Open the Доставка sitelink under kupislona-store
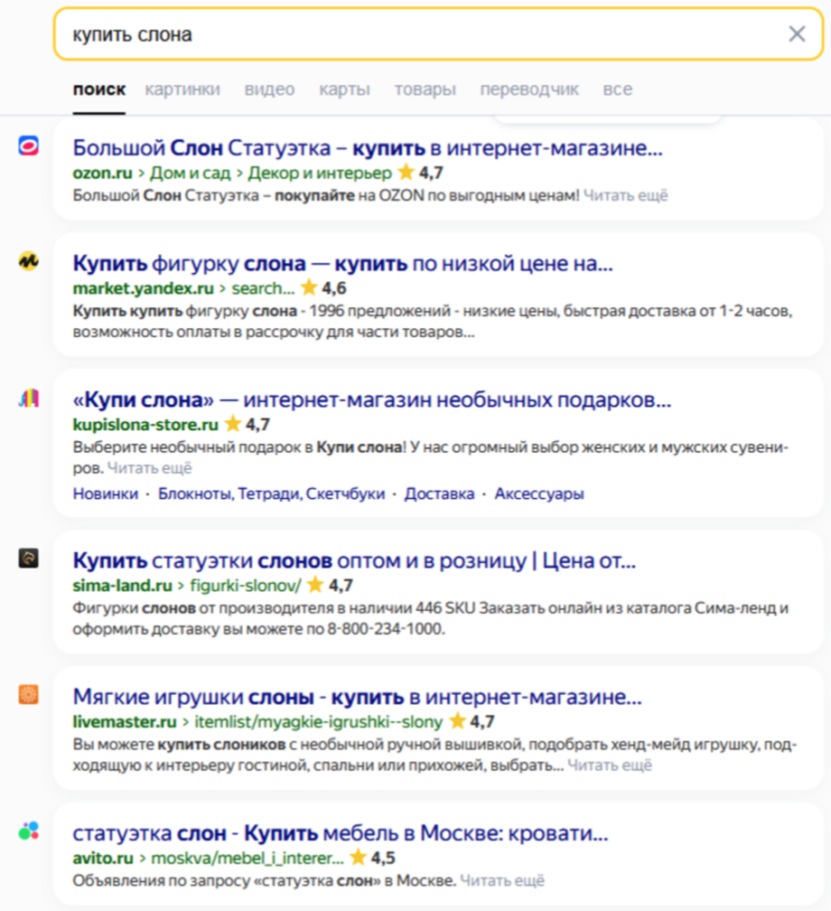Screen dimensions: 831x911 439,493
